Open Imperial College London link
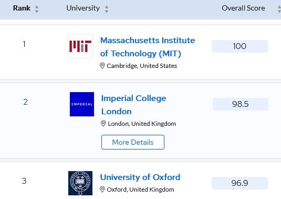This screenshot has height=199, width=281. (x=134, y=105)
